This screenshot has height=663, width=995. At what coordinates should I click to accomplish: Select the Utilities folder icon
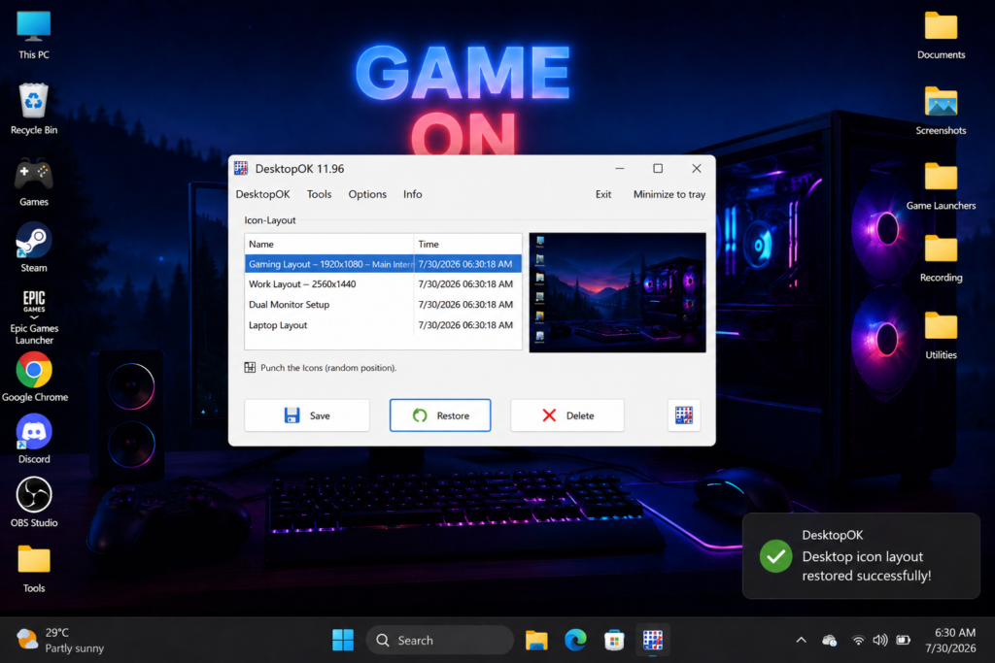coord(941,336)
